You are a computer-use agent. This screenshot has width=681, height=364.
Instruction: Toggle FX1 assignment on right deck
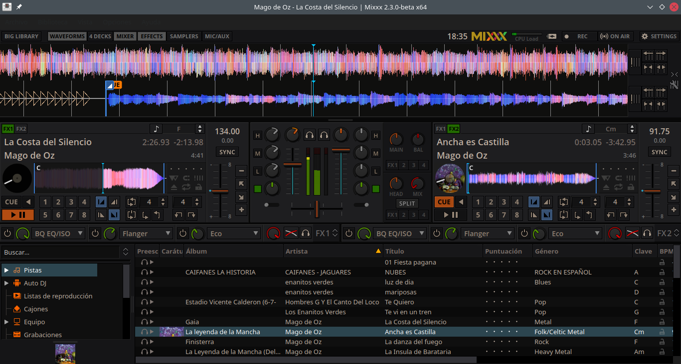pos(441,129)
